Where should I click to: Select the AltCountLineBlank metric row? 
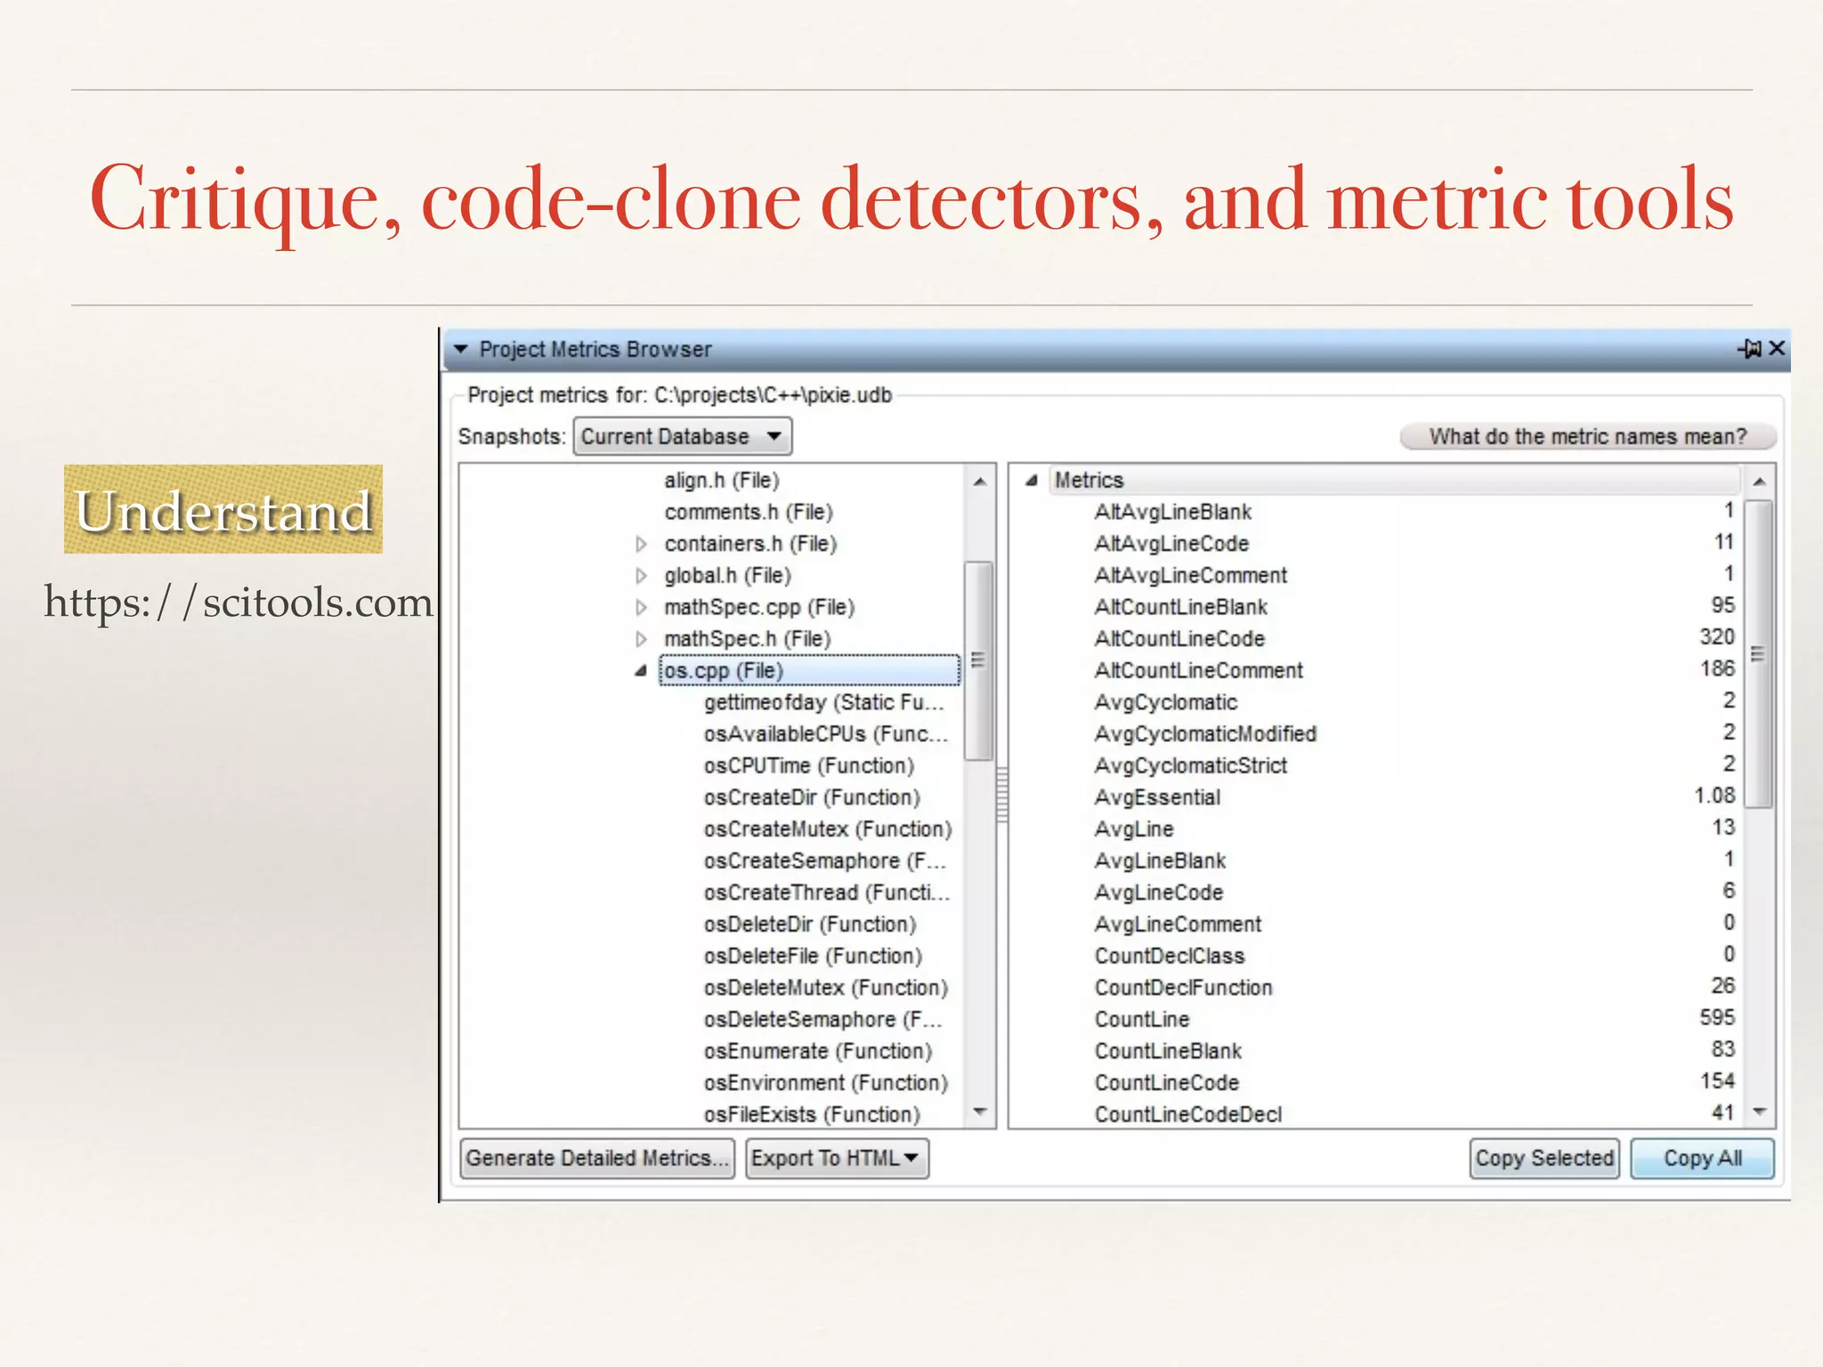[x=1414, y=607]
